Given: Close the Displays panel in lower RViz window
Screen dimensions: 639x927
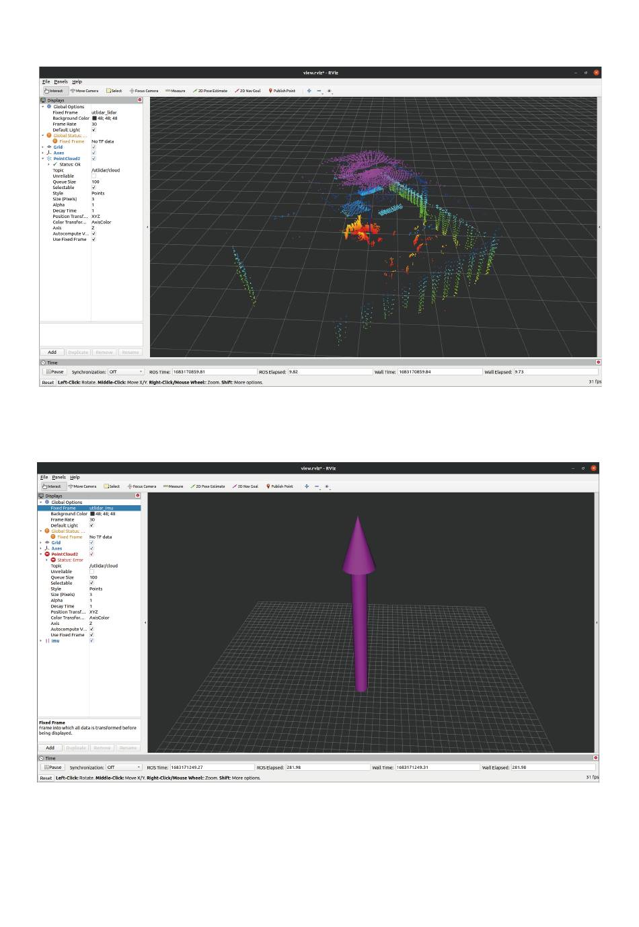Looking at the screenshot, I should (x=138, y=496).
